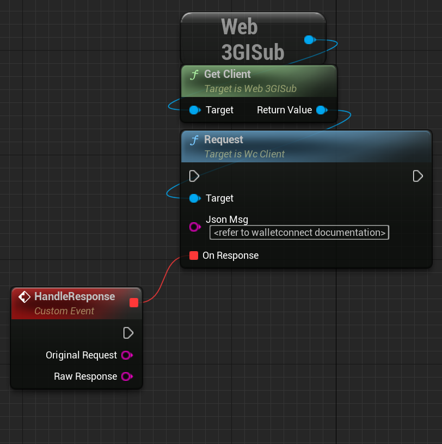Click the HandleResponse Custom Event title

click(x=73, y=297)
